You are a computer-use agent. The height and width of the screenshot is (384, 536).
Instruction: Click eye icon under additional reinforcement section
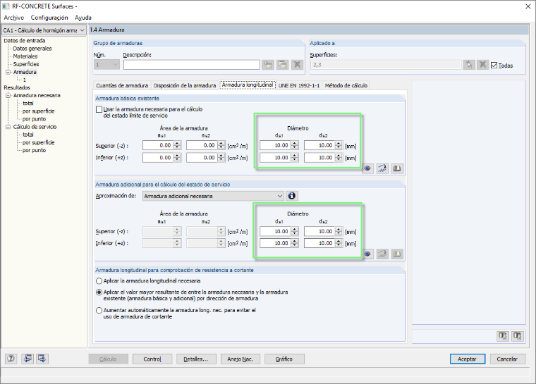pos(367,254)
